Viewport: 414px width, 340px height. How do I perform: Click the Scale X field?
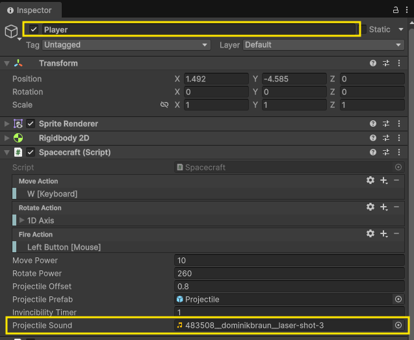point(216,105)
